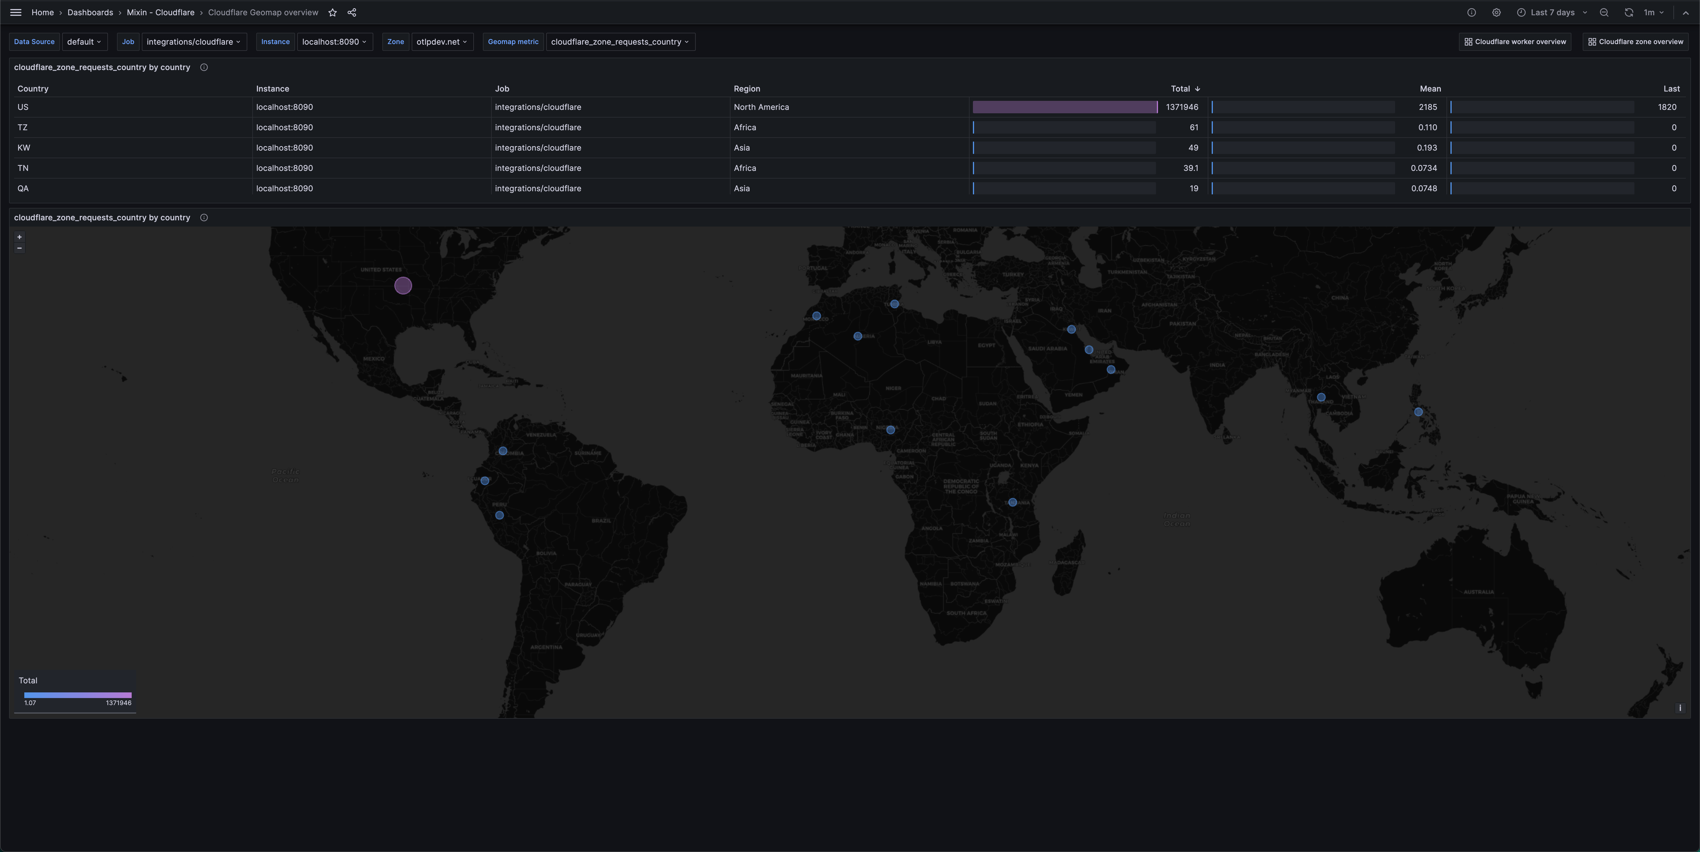Refresh the dashboard with the refresh icon
The height and width of the screenshot is (852, 1700).
pos(1629,12)
